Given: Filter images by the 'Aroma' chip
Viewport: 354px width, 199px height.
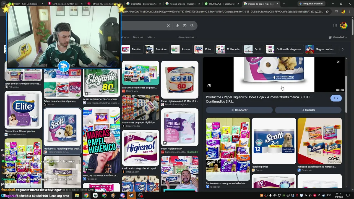Looking at the screenshot, I should (x=181, y=49).
